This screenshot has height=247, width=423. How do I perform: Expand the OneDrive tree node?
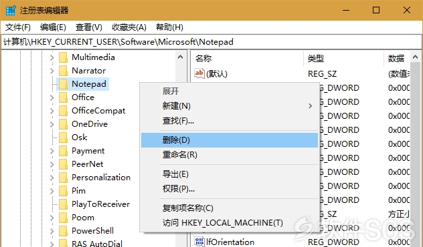pos(52,124)
